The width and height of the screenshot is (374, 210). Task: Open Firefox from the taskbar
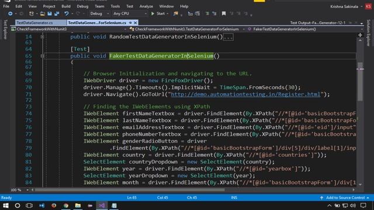coord(54,205)
